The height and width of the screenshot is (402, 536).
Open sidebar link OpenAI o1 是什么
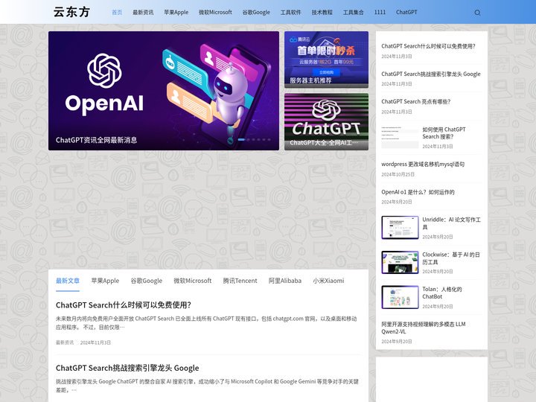[x=418, y=192]
